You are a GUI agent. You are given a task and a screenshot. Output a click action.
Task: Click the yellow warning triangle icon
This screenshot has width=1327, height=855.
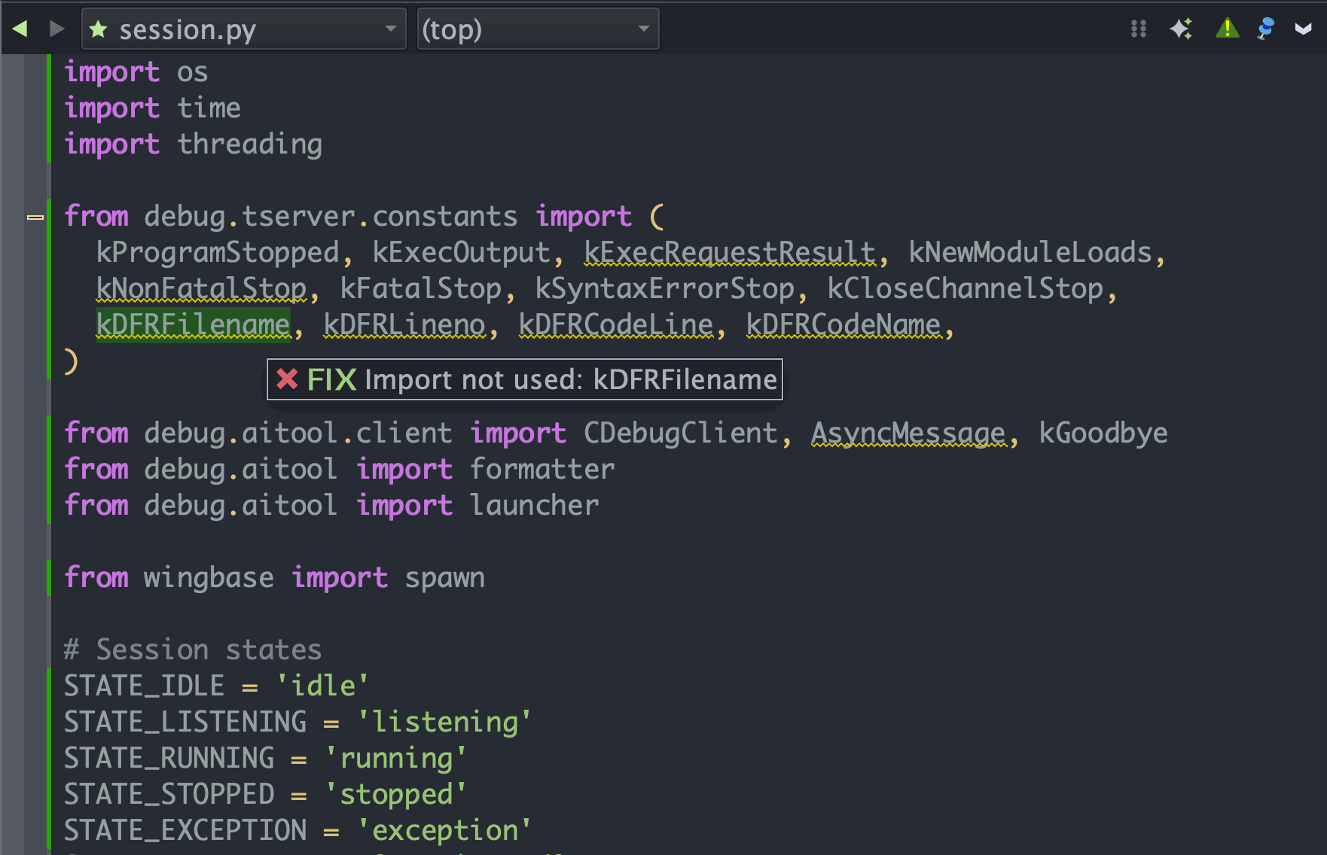click(1228, 29)
